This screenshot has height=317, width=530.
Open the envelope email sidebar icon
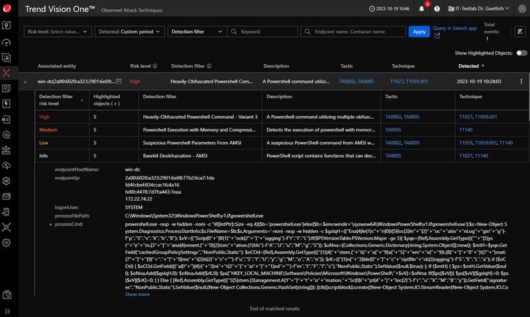point(7,196)
